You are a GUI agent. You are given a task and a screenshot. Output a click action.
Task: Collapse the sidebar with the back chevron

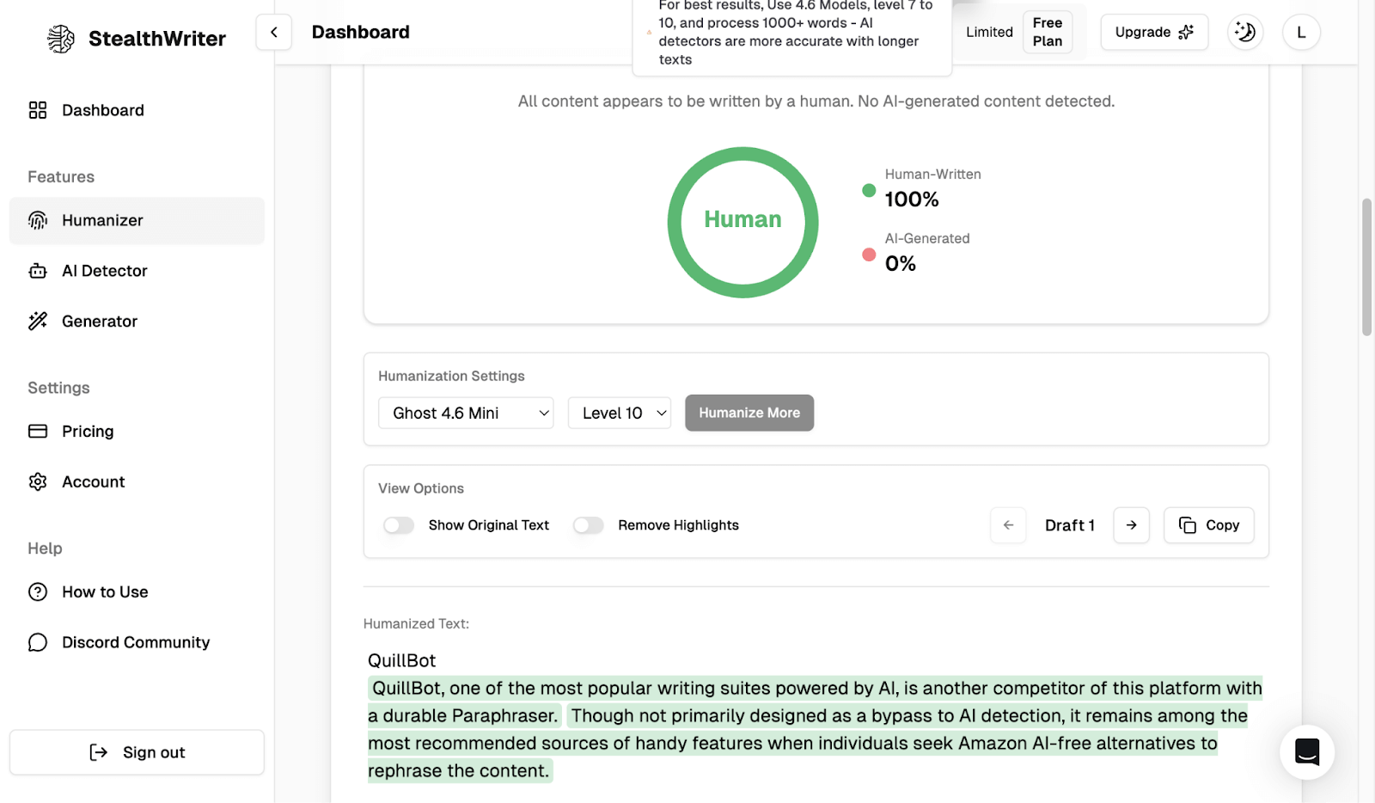tap(274, 33)
